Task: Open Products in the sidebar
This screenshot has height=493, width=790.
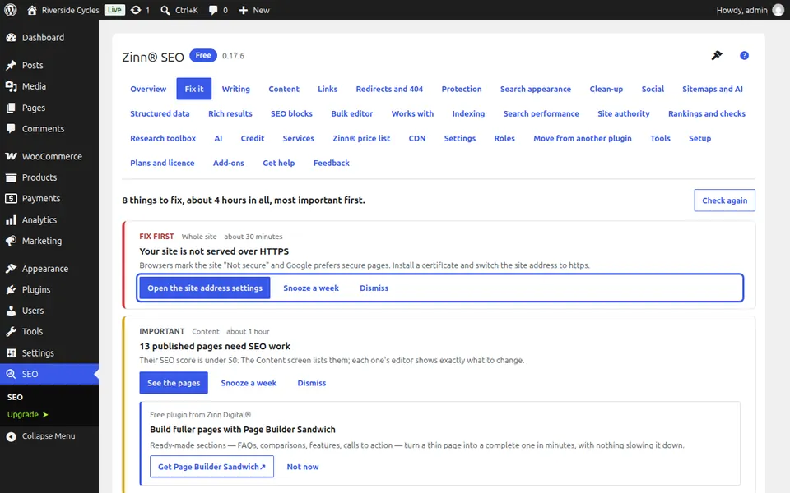Action: coord(49,177)
